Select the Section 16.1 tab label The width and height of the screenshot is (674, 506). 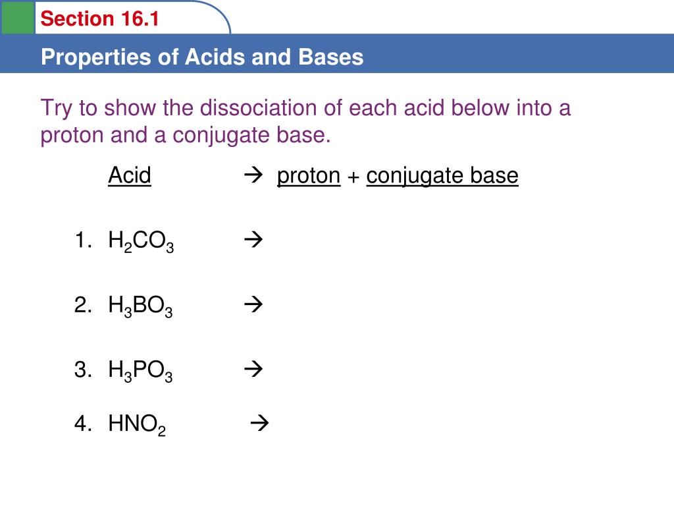[x=100, y=19]
